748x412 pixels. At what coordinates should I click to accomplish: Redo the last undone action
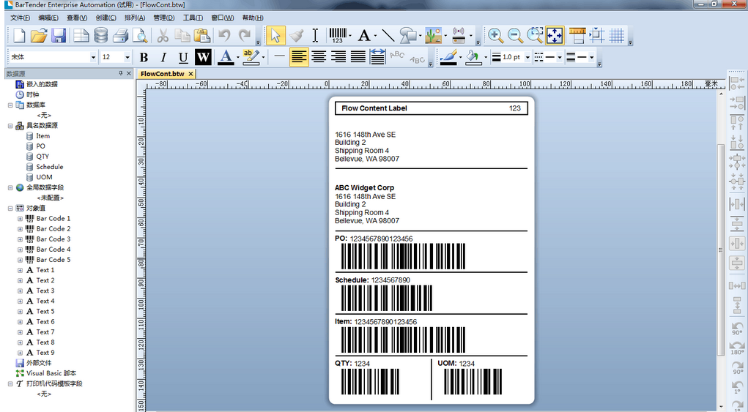click(244, 36)
